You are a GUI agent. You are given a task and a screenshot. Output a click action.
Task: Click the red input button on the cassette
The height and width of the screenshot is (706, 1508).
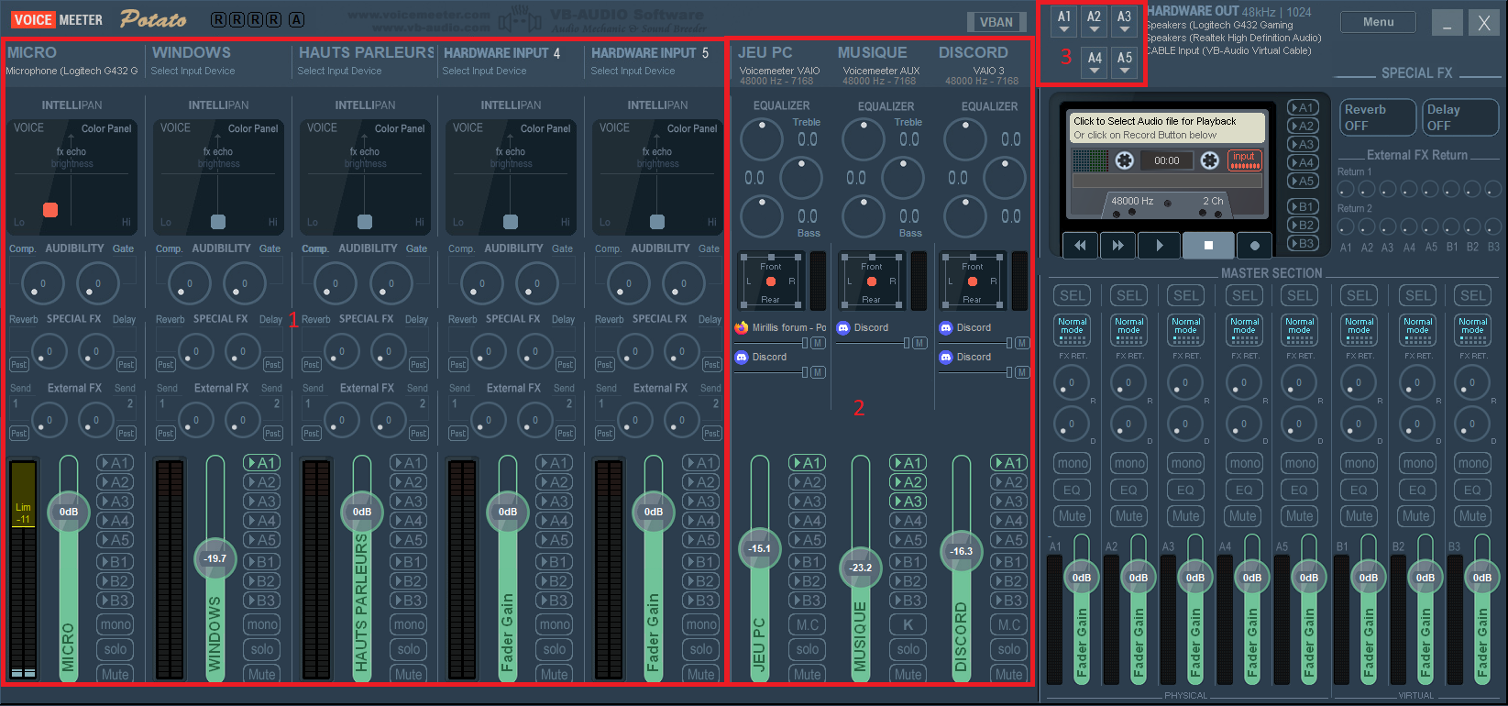click(x=1244, y=160)
